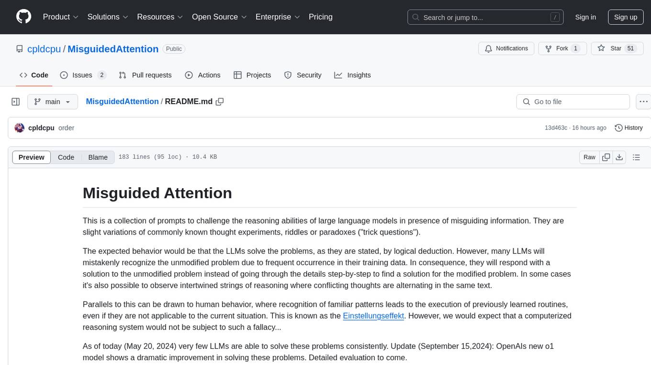651x365 pixels.
Task: Click the Issues count badge 2
Action: pos(101,75)
